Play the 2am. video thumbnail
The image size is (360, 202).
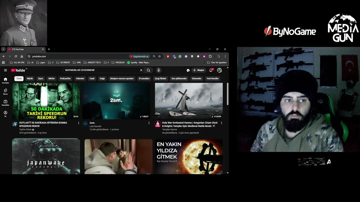pyautogui.click(x=116, y=101)
